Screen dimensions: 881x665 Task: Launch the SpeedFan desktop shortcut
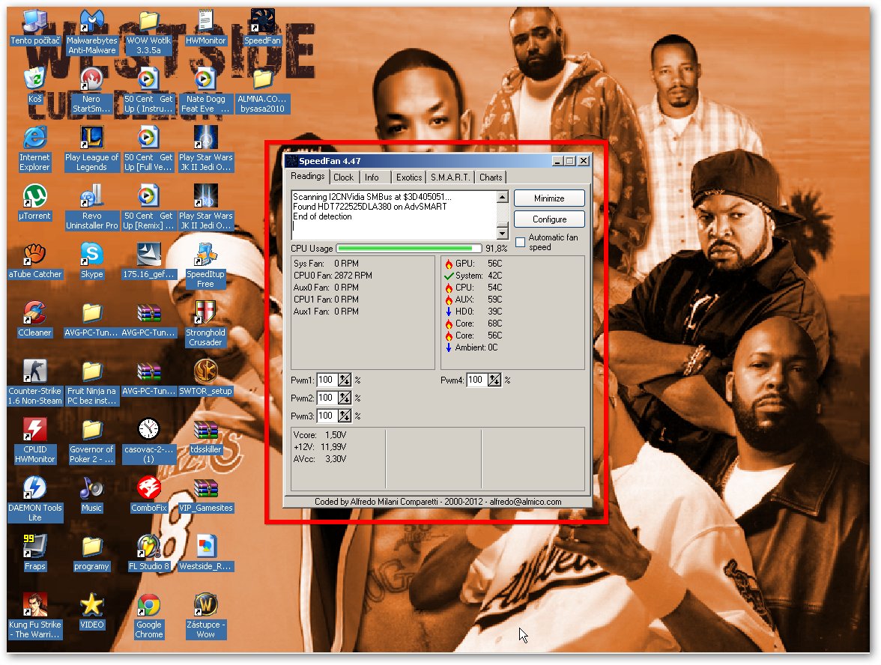point(262,28)
